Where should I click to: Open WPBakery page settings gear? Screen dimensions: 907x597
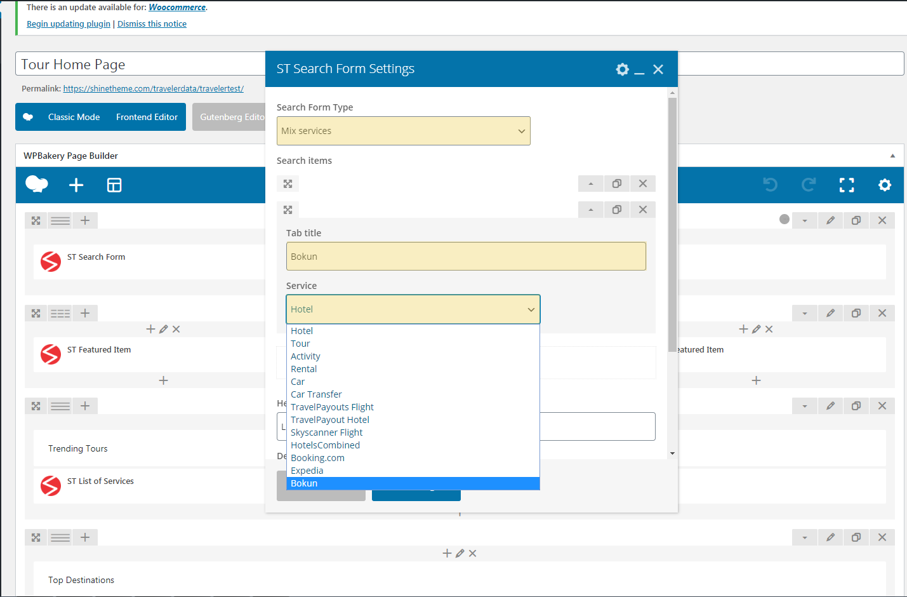(885, 185)
